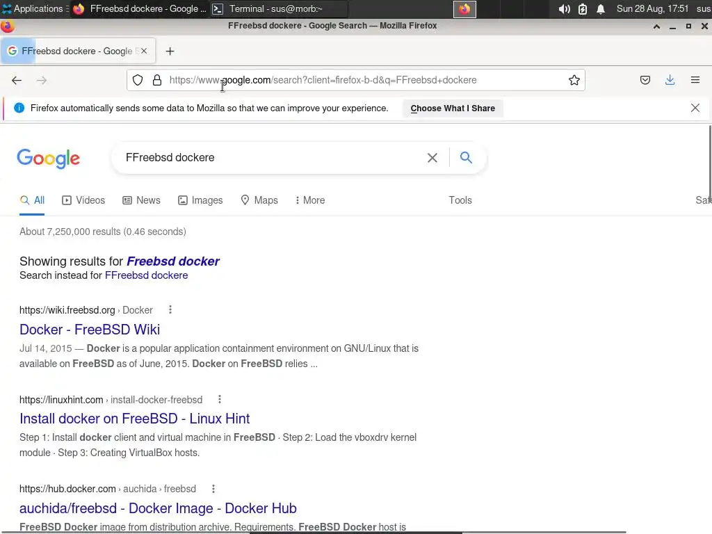Switch to News results
This screenshot has height=534, width=712.
[142, 200]
